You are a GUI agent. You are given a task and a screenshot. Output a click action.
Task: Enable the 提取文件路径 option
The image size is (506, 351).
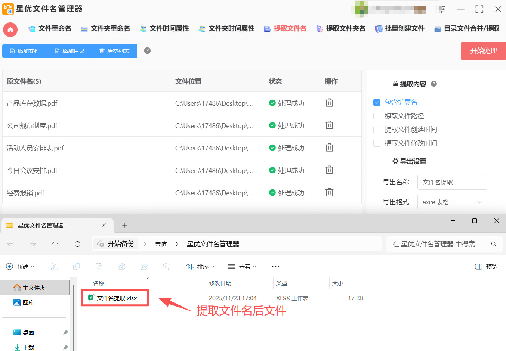pos(376,116)
